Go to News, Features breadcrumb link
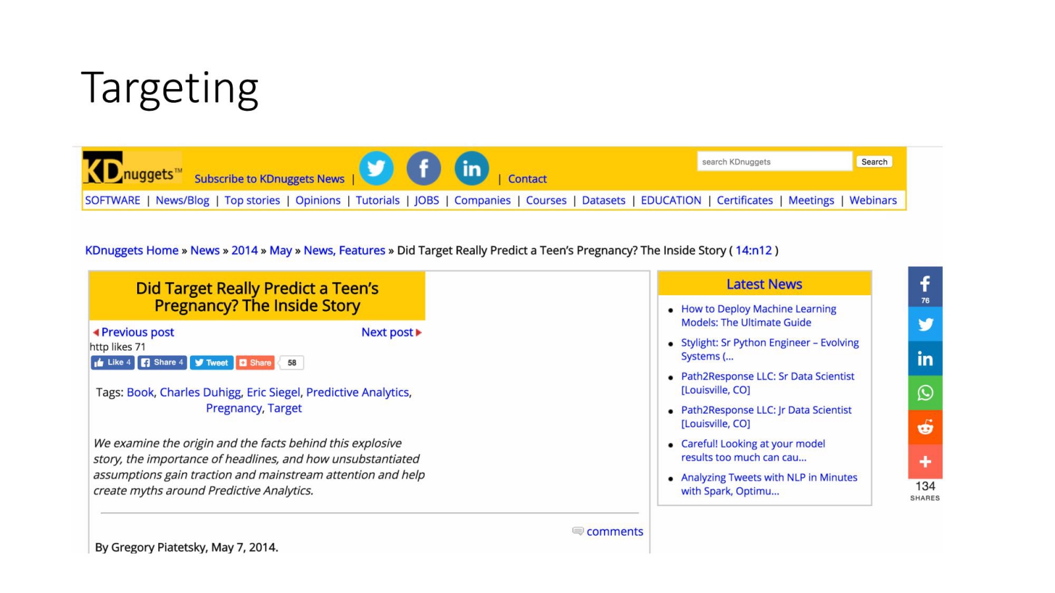The height and width of the screenshot is (593, 1055). pos(345,250)
